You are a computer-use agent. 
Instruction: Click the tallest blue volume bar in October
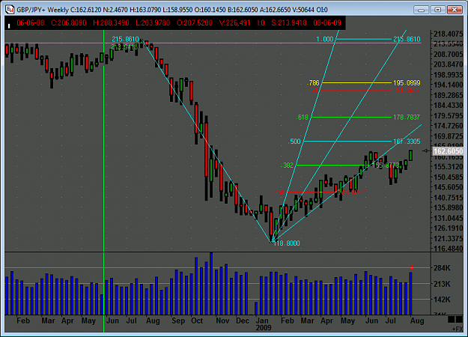211,284
